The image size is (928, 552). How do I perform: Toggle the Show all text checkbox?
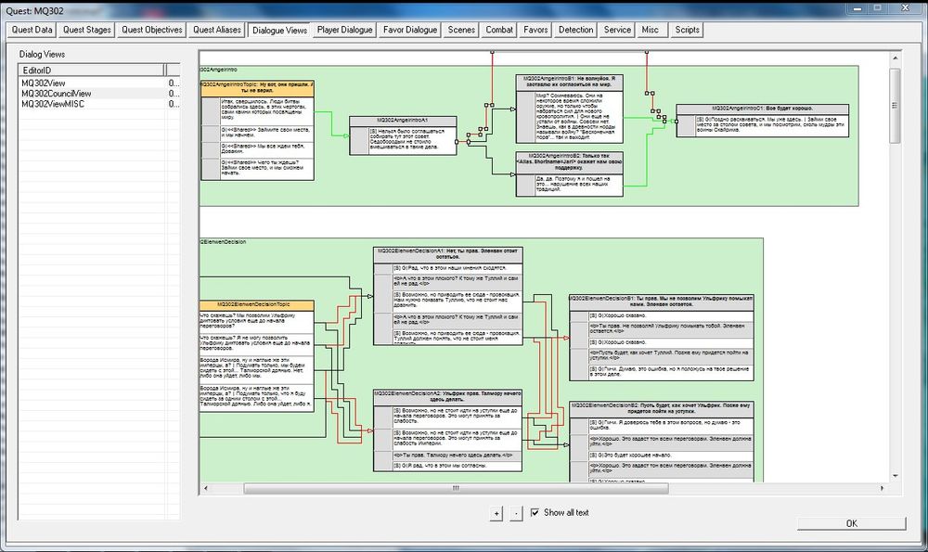[x=535, y=512]
